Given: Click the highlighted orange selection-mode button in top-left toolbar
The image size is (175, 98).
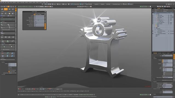Looking at the screenshot, I should coord(8,7).
